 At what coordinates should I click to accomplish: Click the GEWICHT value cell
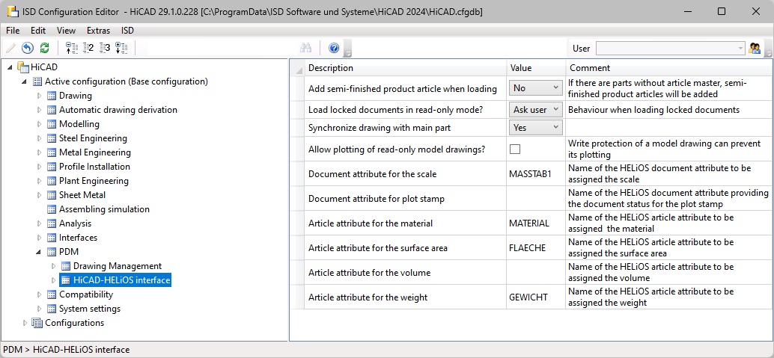coord(536,297)
